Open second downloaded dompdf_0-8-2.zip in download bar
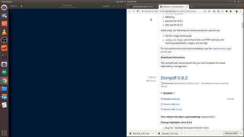The width and height of the screenshot is (244, 137). pos(168,134)
